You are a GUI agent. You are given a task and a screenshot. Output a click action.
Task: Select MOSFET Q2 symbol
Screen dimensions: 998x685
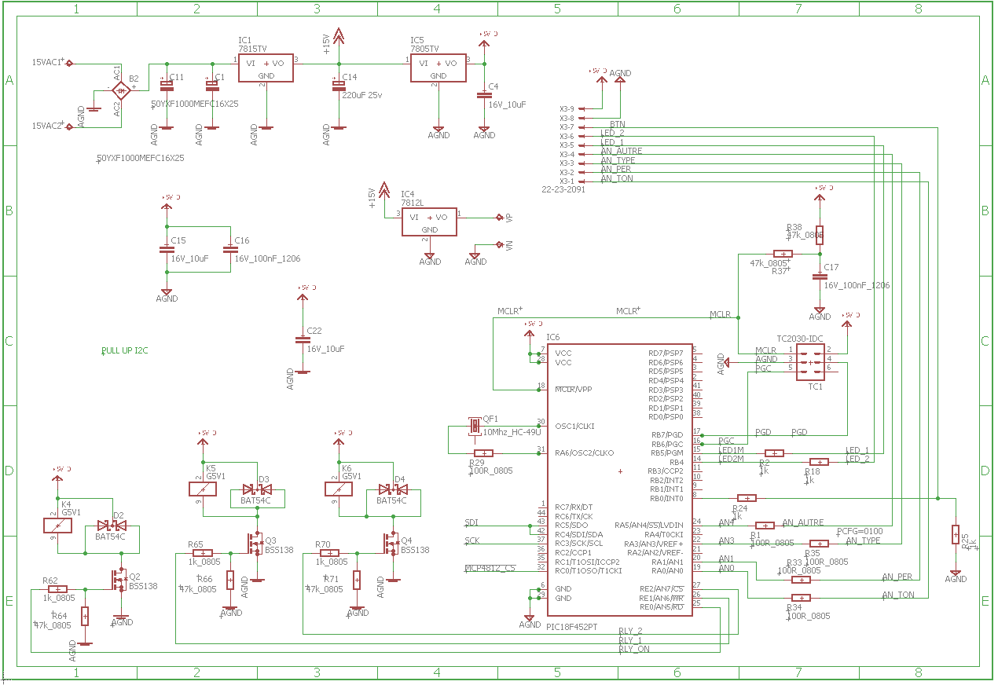(x=119, y=581)
